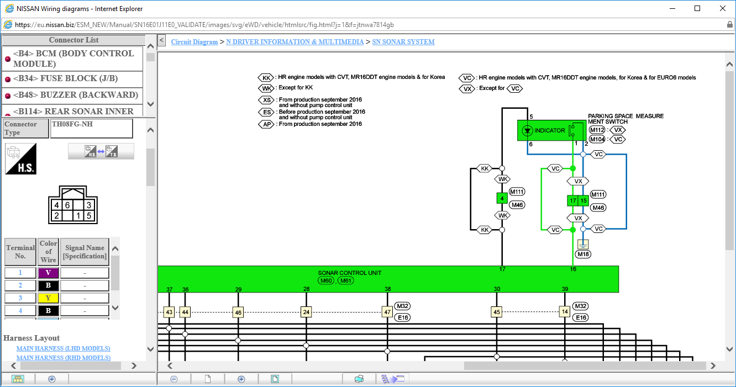Click the tree-to-window navigation icon
The width and height of the screenshot is (736, 387).
[393, 379]
